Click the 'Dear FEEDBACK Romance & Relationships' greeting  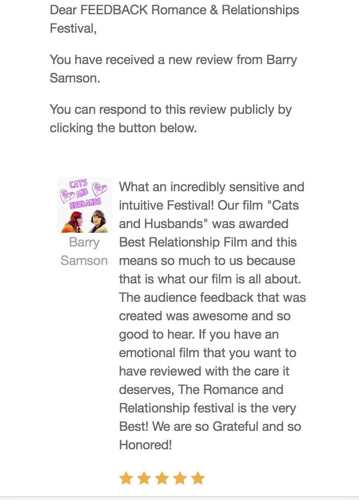[174, 10]
